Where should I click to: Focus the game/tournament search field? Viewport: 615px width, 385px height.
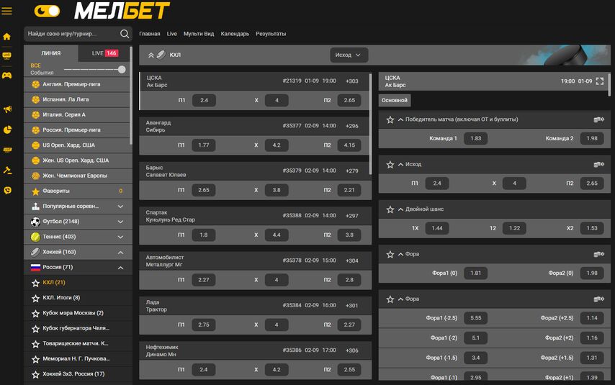[x=72, y=34]
